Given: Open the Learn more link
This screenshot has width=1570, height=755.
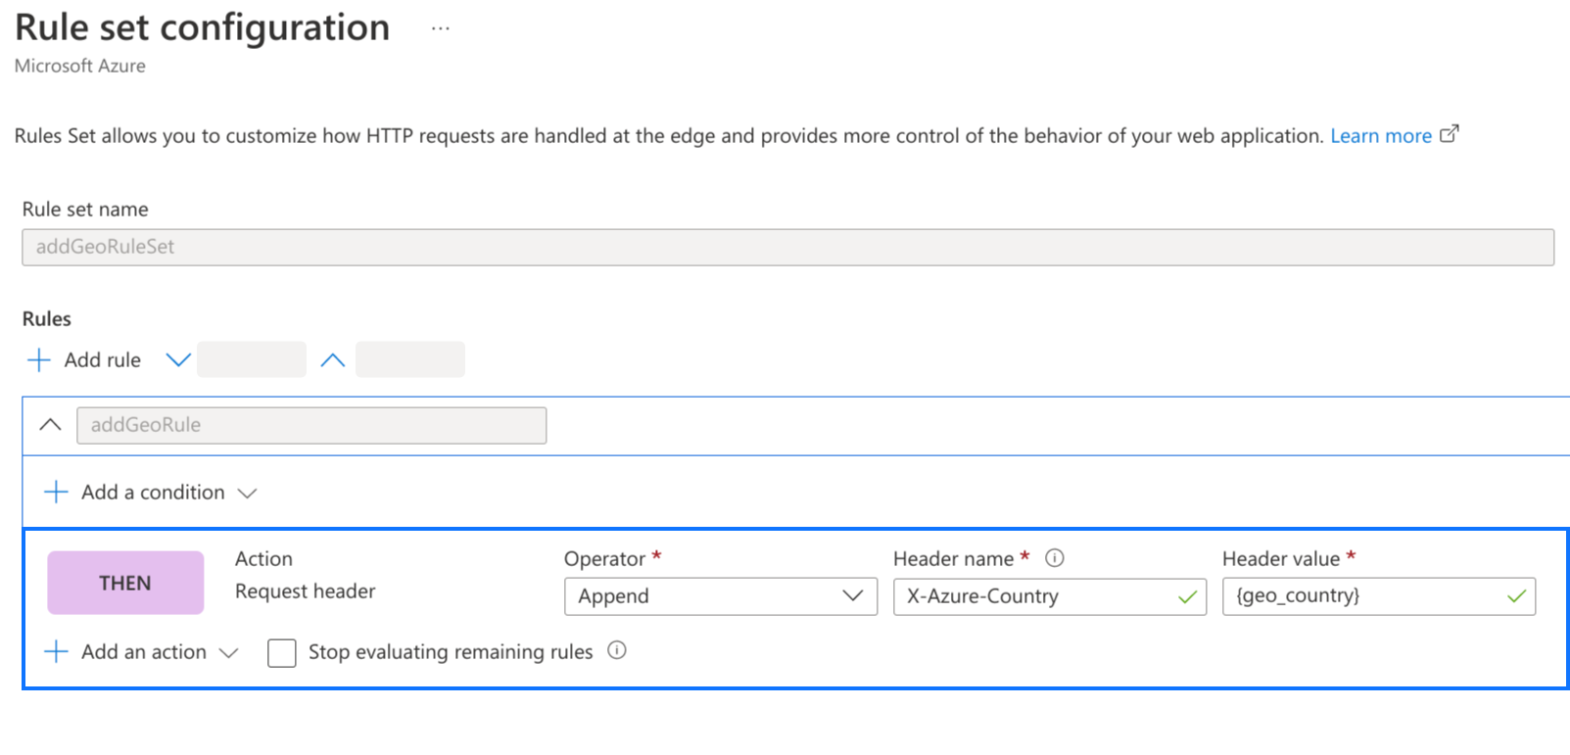Looking at the screenshot, I should pos(1380,136).
